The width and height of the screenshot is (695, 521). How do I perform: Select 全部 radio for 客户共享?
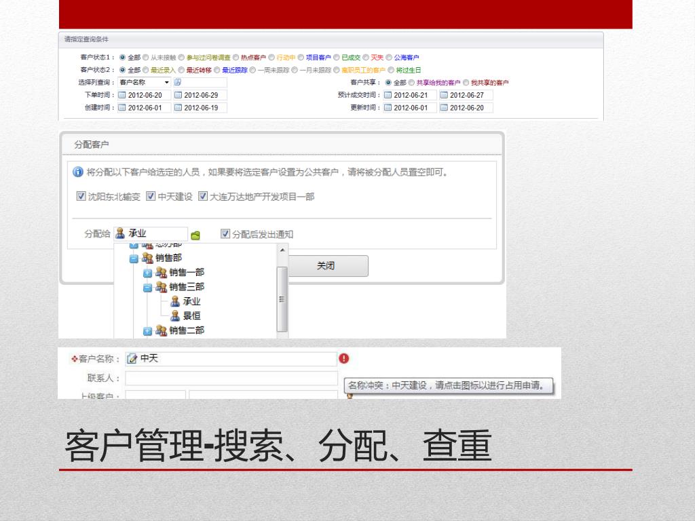coord(388,82)
